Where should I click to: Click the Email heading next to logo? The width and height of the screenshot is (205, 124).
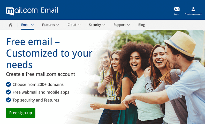pyautogui.click(x=50, y=10)
